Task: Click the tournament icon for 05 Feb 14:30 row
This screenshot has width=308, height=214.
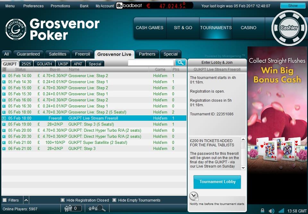Action: (4, 82)
